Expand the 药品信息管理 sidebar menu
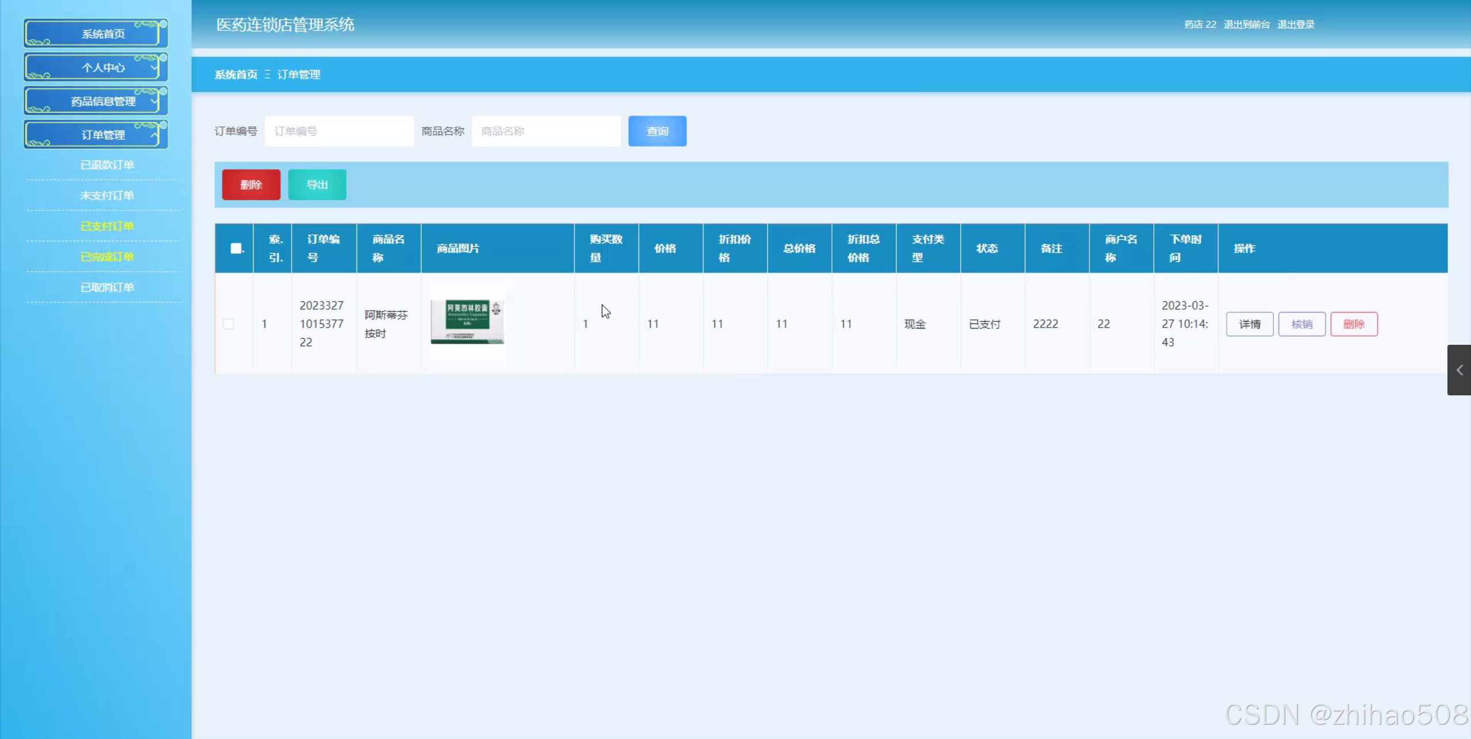This screenshot has height=739, width=1471. point(96,101)
